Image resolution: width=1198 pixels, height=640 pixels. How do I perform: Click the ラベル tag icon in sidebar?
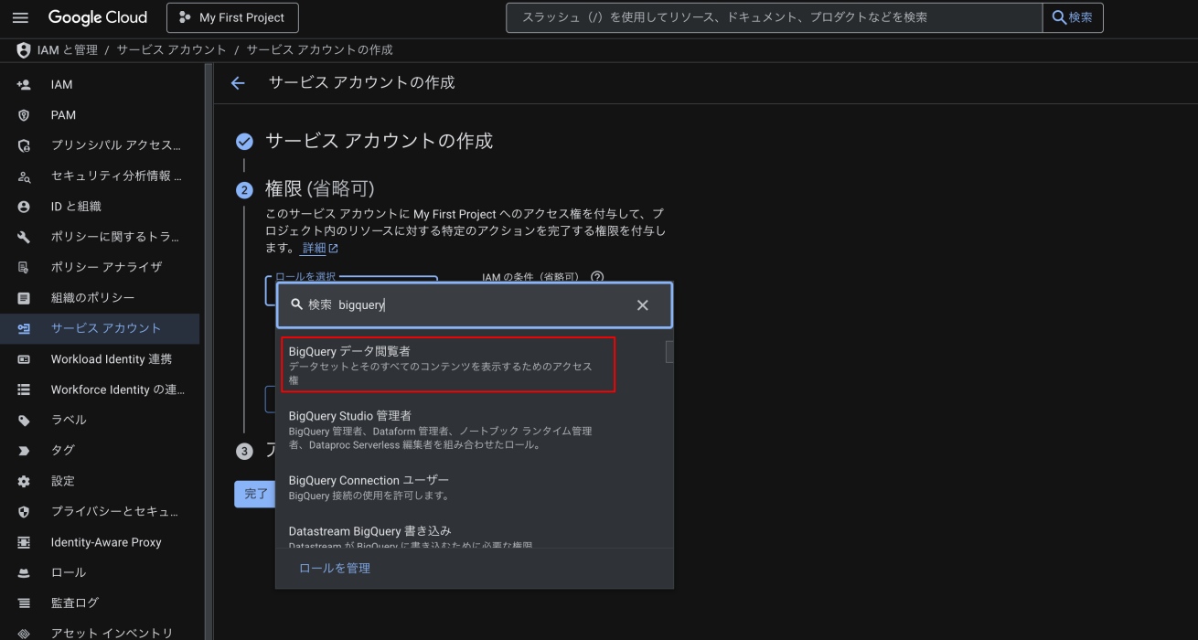point(24,420)
